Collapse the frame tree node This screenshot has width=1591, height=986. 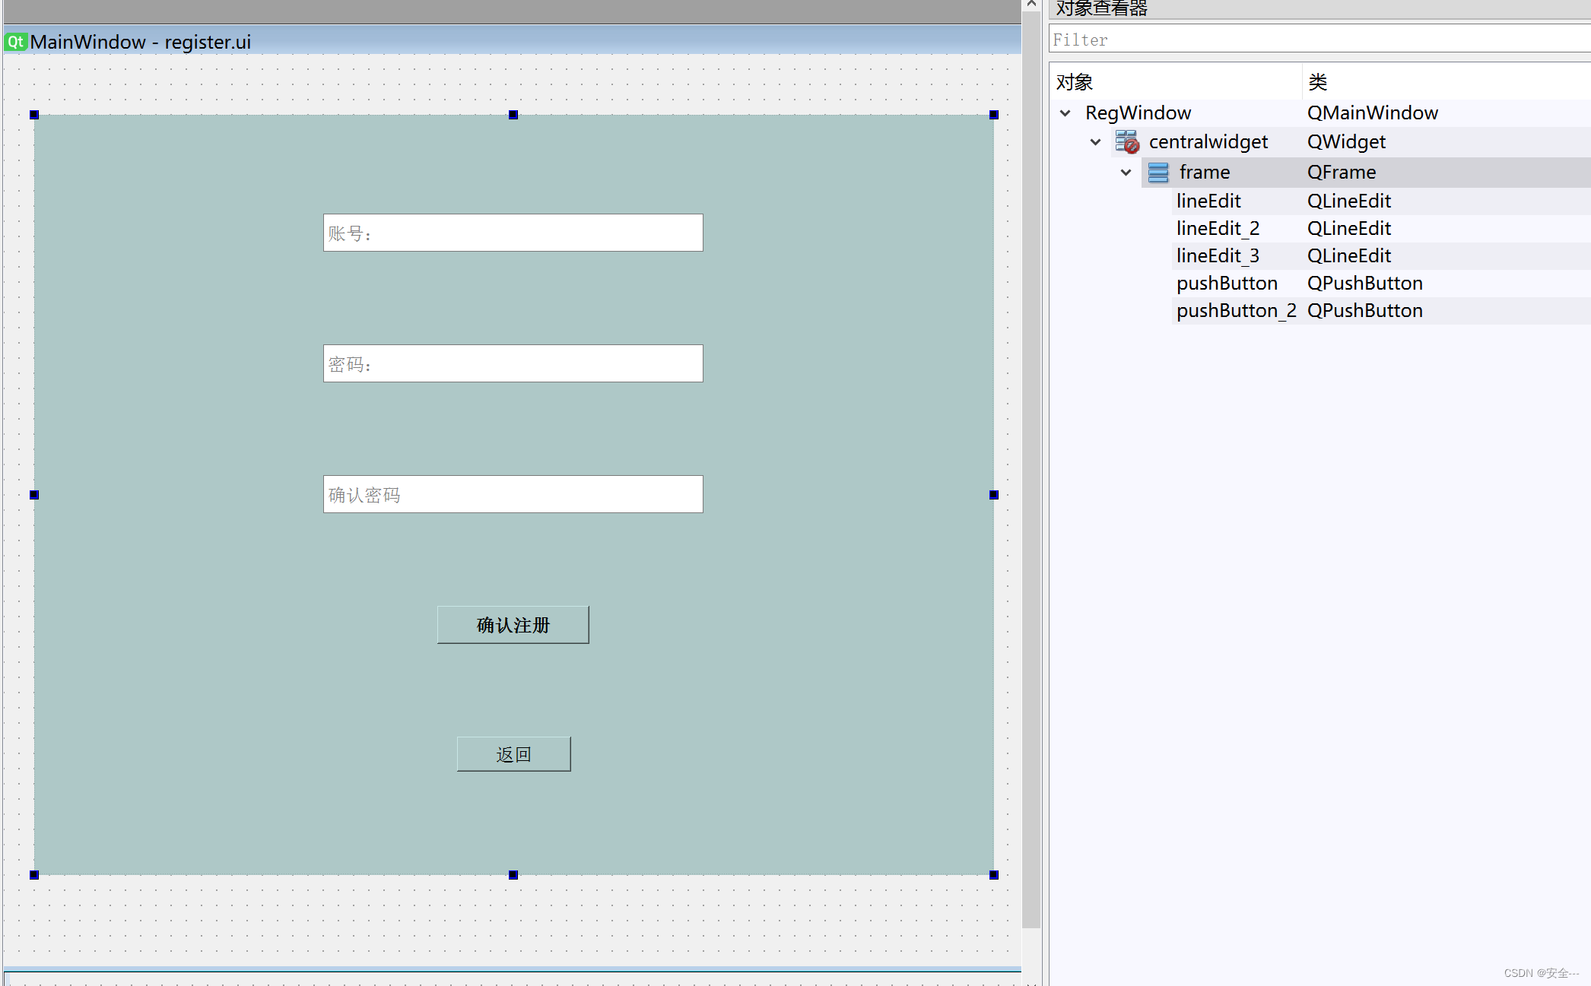coord(1126,173)
